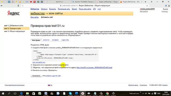Show hidden system tray icons
This screenshot has width=171, height=96.
pos(143,94)
